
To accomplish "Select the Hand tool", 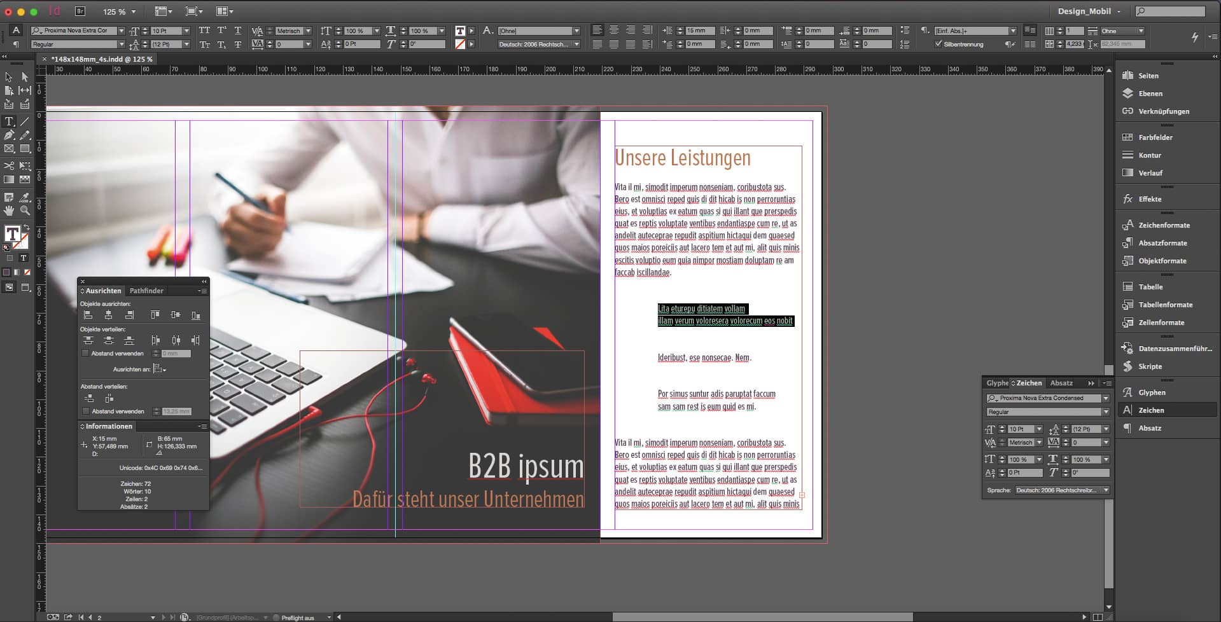I will pyautogui.click(x=9, y=210).
